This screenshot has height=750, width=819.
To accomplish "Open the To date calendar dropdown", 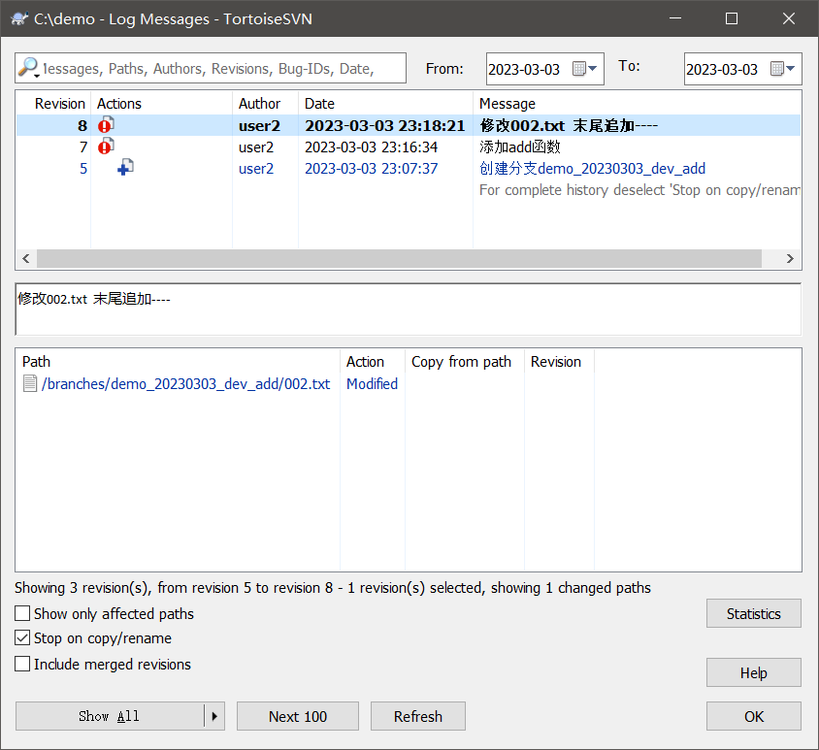I will pyautogui.click(x=783, y=69).
